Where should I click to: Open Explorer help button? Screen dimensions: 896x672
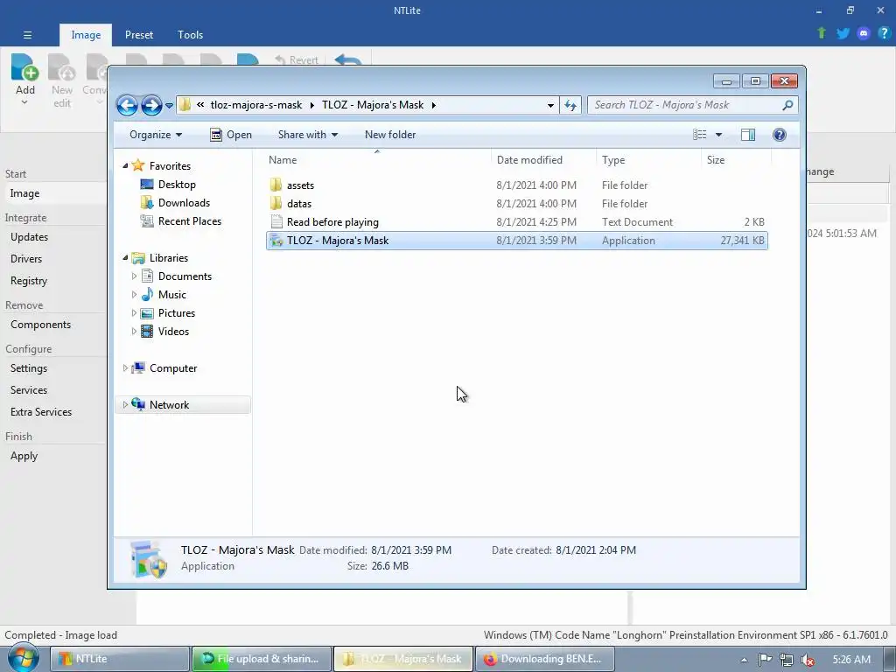pyautogui.click(x=780, y=135)
